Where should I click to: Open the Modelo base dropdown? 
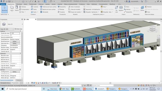pyautogui.click(x=103, y=85)
